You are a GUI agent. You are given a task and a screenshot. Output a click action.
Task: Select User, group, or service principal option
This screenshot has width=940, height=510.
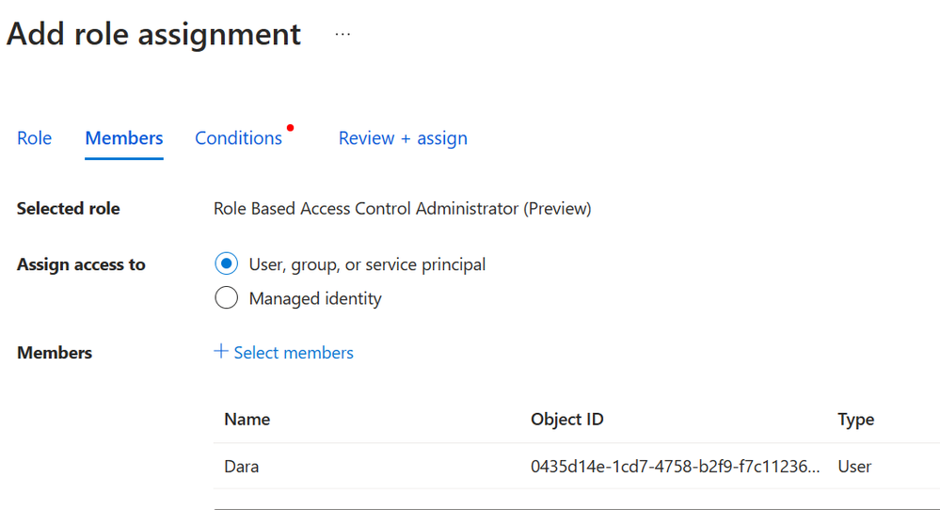(227, 264)
